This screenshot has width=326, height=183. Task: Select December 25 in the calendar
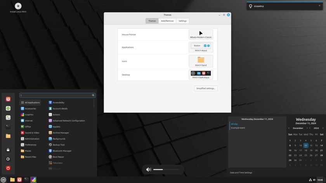coord(306,155)
